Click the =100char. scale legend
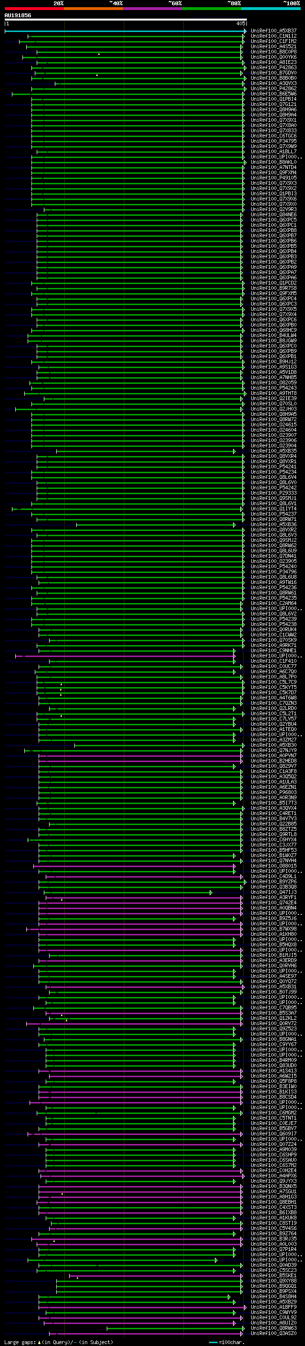Image resolution: width=305 pixels, height=1346 pixels. point(226,1342)
